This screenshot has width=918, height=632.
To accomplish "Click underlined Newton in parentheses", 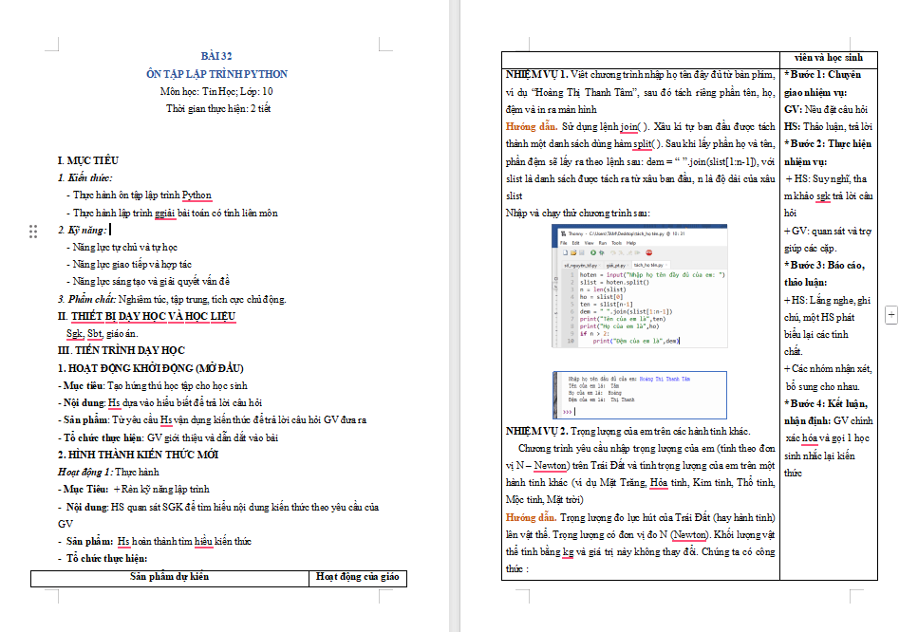I will pyautogui.click(x=689, y=534).
